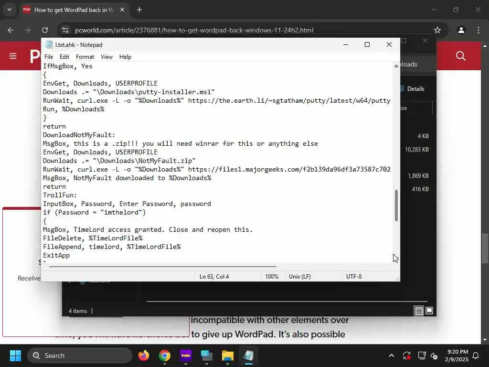
Task: Close the PCWorld browser tab
Action: [x=122, y=10]
